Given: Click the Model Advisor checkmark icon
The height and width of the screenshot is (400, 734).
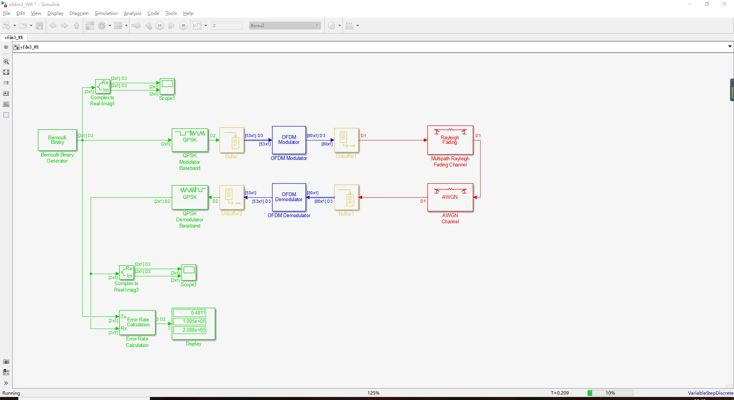Looking at the screenshot, I should click(x=331, y=26).
